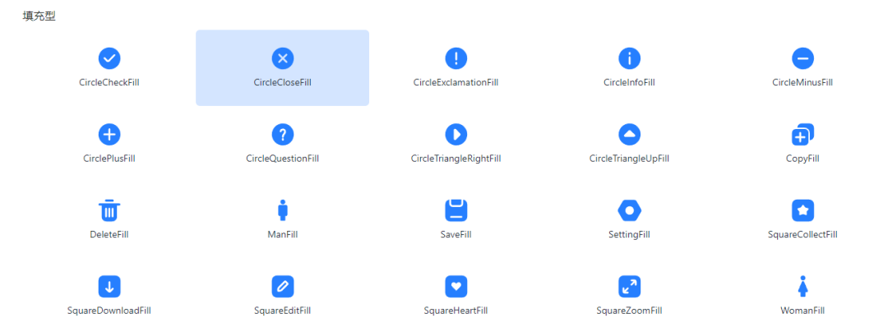Click the CopyFill duplicate icon

point(802,135)
